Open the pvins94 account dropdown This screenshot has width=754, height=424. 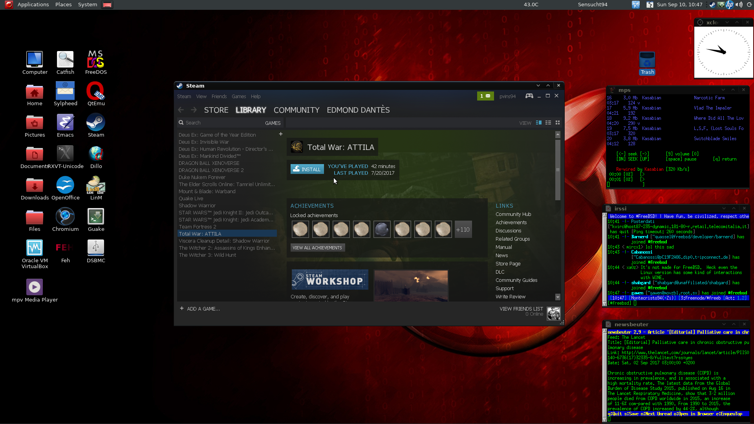pyautogui.click(x=507, y=96)
